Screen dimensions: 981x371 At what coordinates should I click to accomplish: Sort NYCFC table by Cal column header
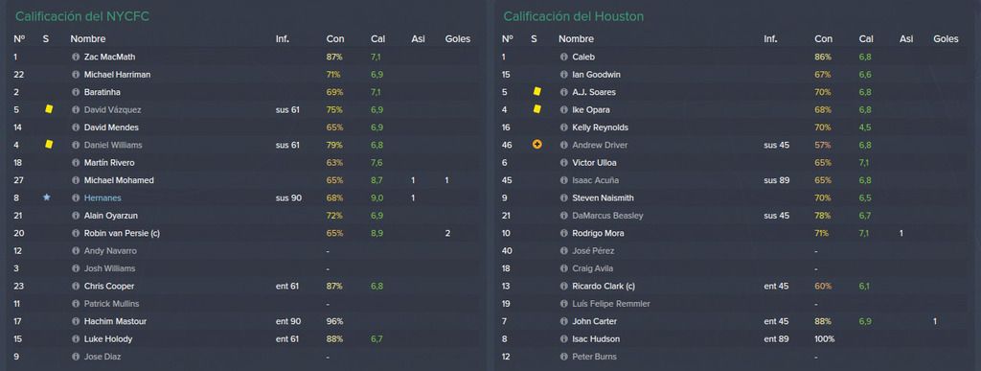(377, 38)
